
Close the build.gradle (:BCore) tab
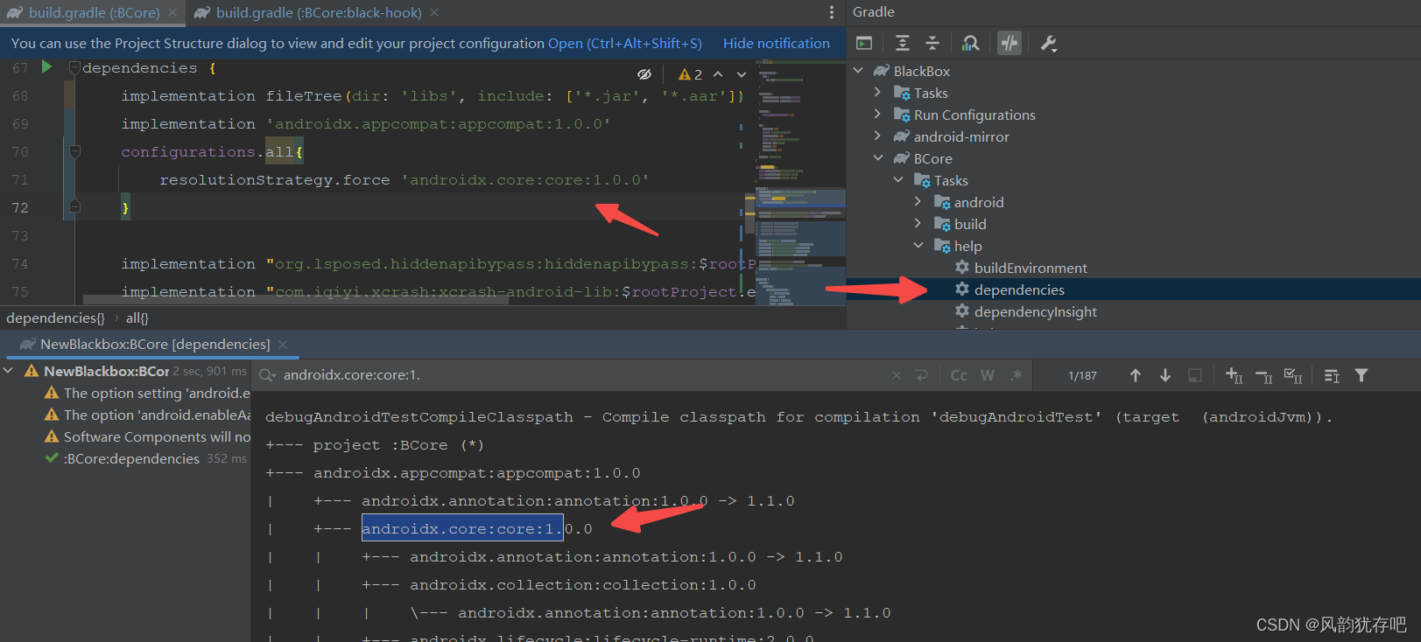tap(172, 12)
